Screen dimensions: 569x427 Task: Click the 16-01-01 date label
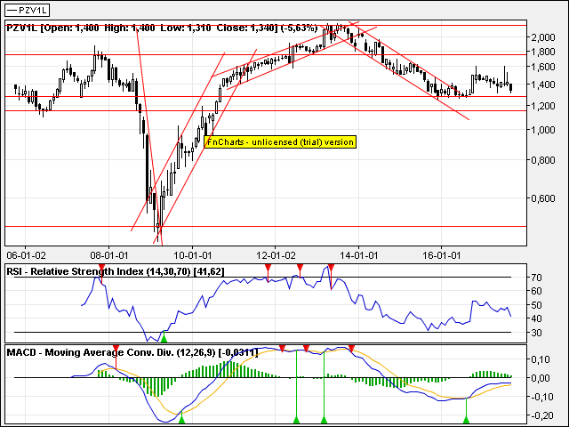(x=442, y=255)
